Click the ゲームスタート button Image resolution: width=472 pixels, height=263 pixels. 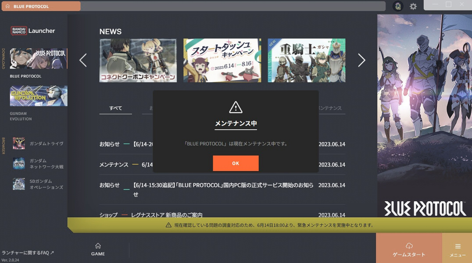409,248
